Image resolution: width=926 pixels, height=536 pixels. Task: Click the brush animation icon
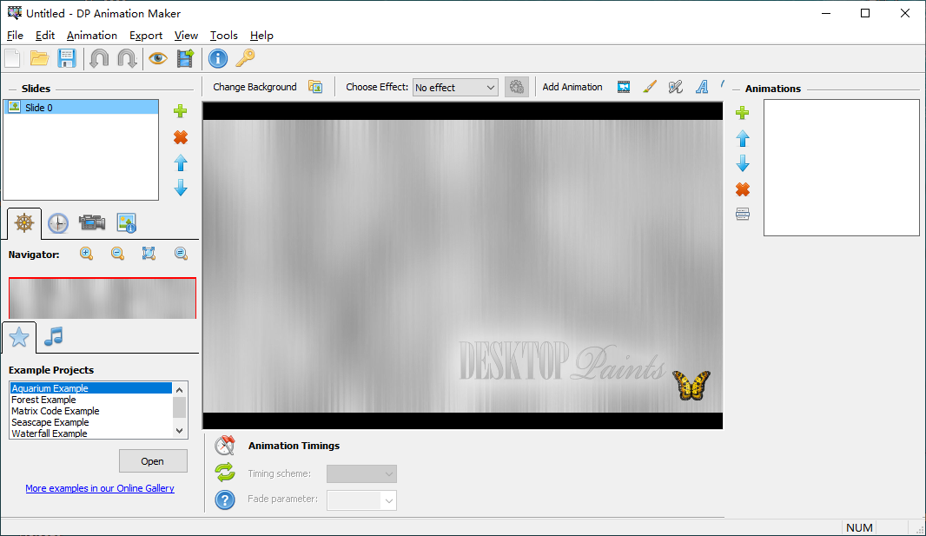650,87
